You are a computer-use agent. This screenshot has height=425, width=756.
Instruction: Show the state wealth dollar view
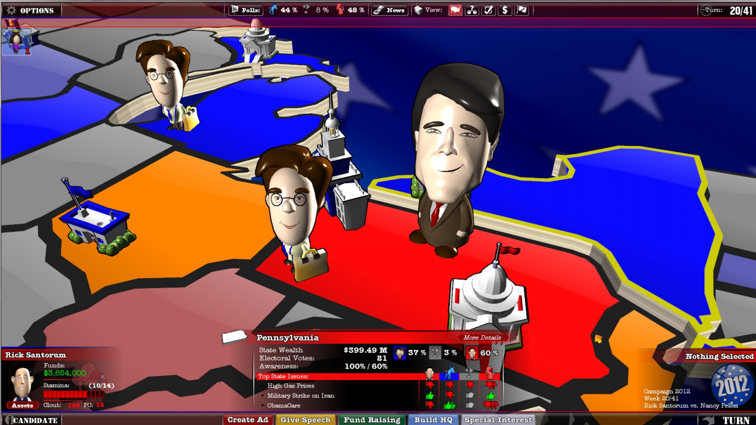pos(504,10)
